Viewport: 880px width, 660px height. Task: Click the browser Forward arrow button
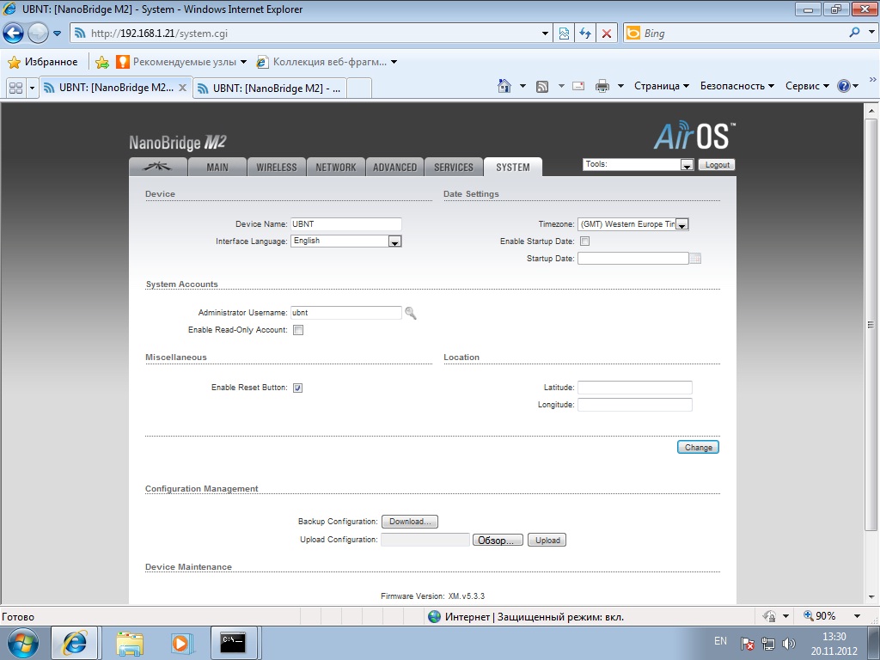coord(38,34)
